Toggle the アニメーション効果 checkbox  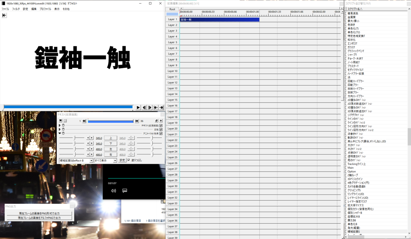pos(161,133)
